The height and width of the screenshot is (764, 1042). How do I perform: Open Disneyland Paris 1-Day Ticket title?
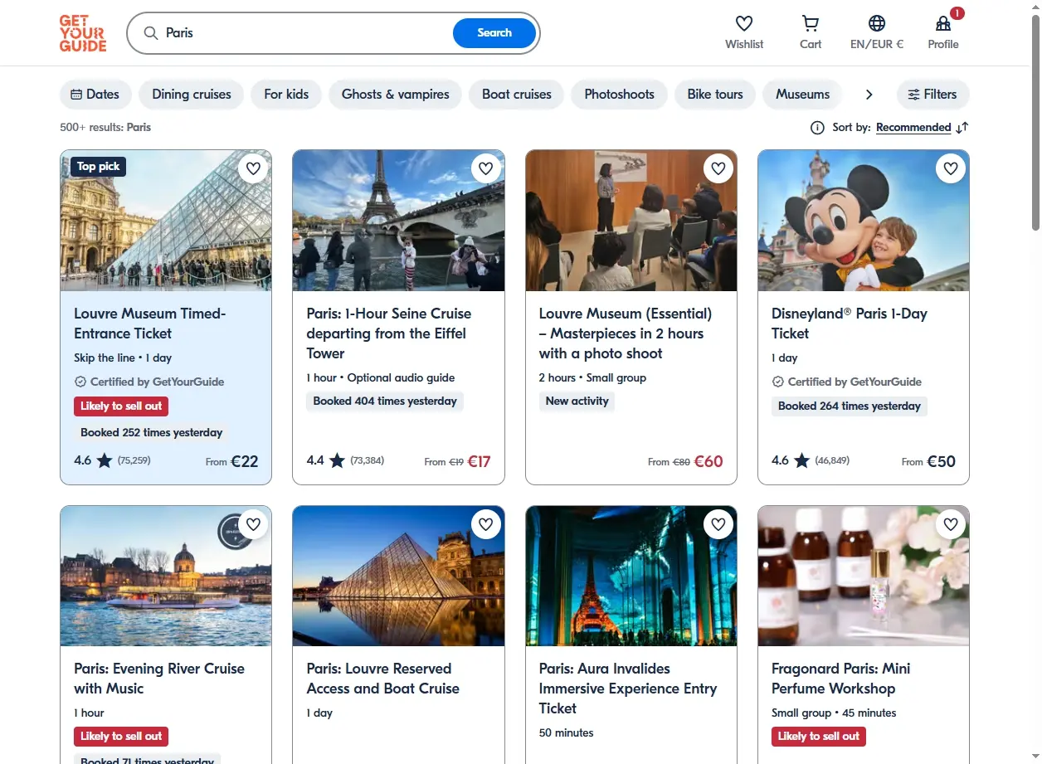pyautogui.click(x=850, y=324)
